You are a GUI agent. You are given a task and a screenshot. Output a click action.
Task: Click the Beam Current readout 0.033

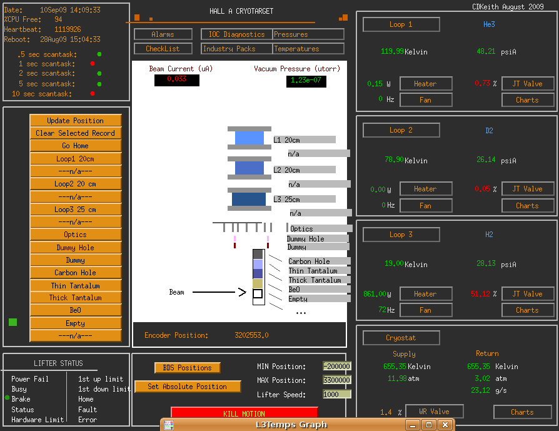177,80
